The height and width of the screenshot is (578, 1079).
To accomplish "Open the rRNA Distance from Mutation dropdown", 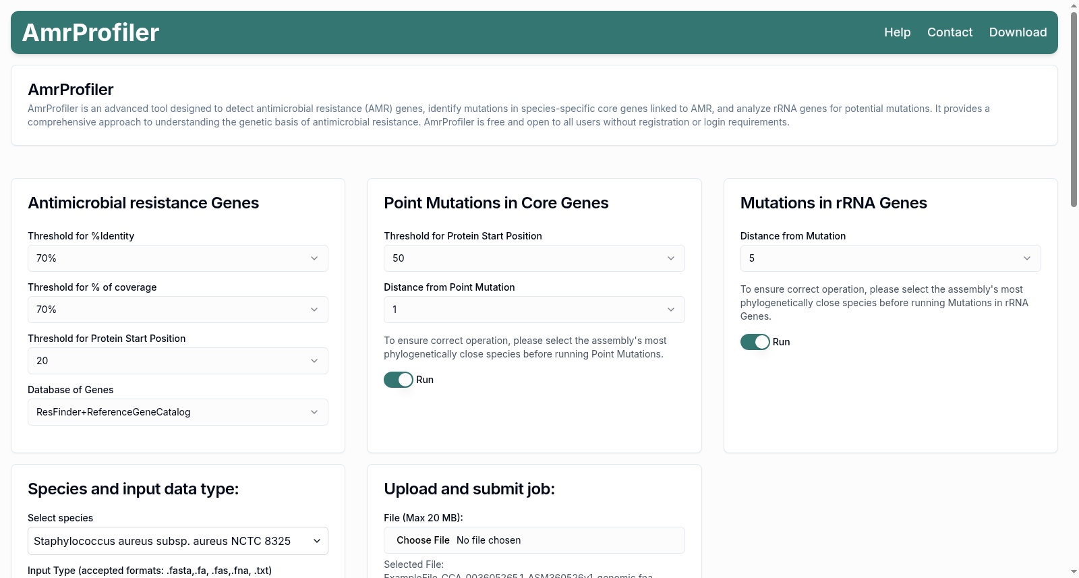I will pyautogui.click(x=890, y=258).
